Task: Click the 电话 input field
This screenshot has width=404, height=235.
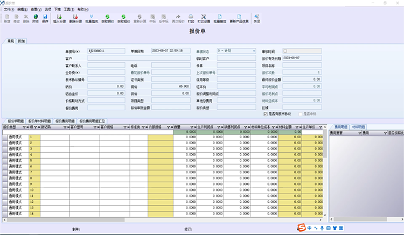Action: (171, 65)
